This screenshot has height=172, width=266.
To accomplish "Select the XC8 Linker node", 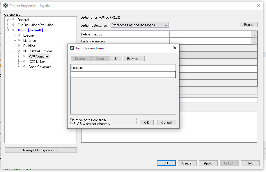I will (x=37, y=62).
